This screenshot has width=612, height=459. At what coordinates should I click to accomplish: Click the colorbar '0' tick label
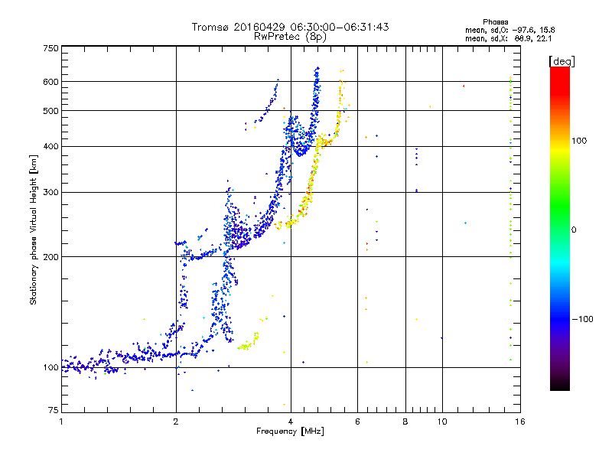[x=574, y=230]
